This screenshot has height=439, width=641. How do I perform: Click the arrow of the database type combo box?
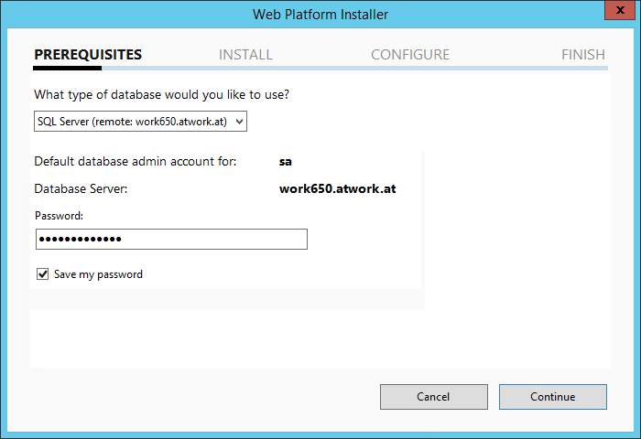point(239,121)
